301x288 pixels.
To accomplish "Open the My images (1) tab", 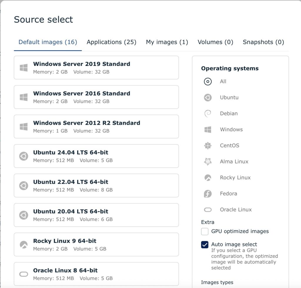I will pyautogui.click(x=167, y=42).
